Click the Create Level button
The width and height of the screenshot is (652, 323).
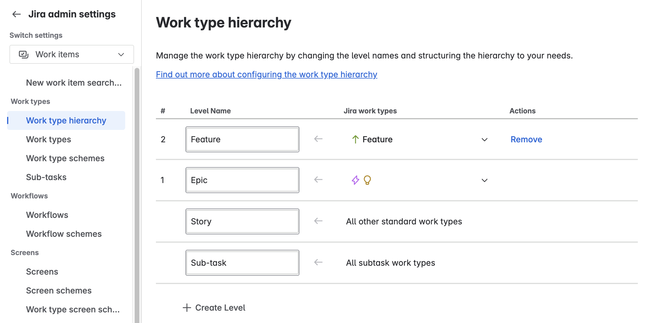[x=220, y=308]
